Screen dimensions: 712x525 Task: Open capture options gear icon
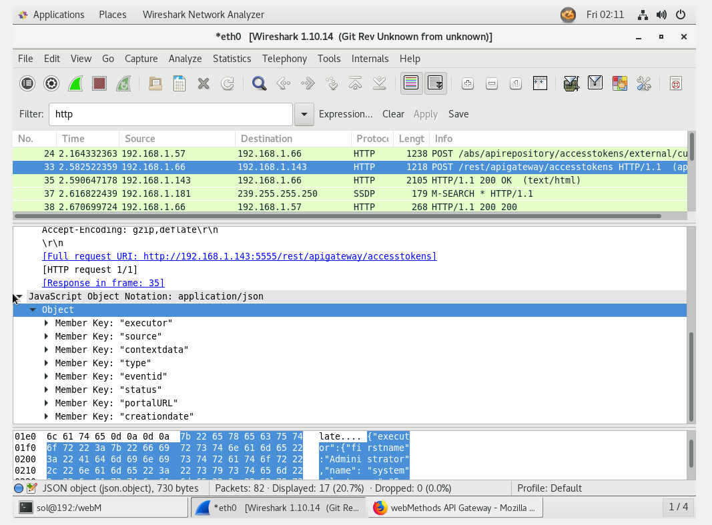(x=51, y=83)
